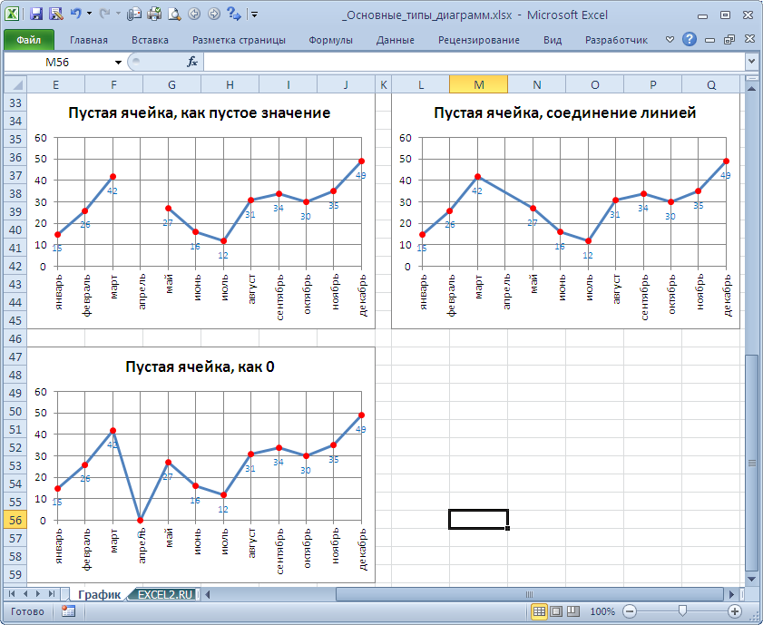Click the red апрель zero point marker
Screen dimensions: 763x625
tap(140, 520)
